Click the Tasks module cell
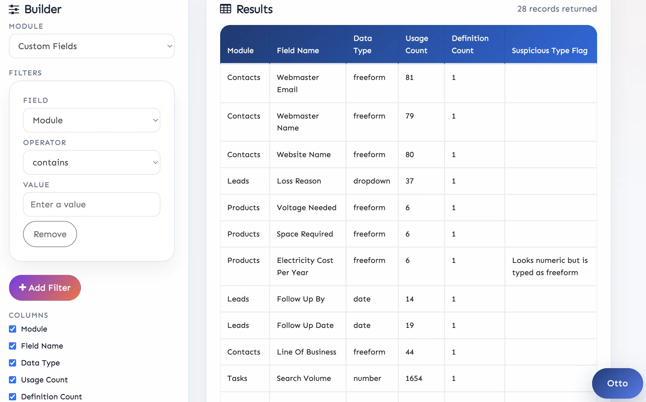 click(x=245, y=378)
